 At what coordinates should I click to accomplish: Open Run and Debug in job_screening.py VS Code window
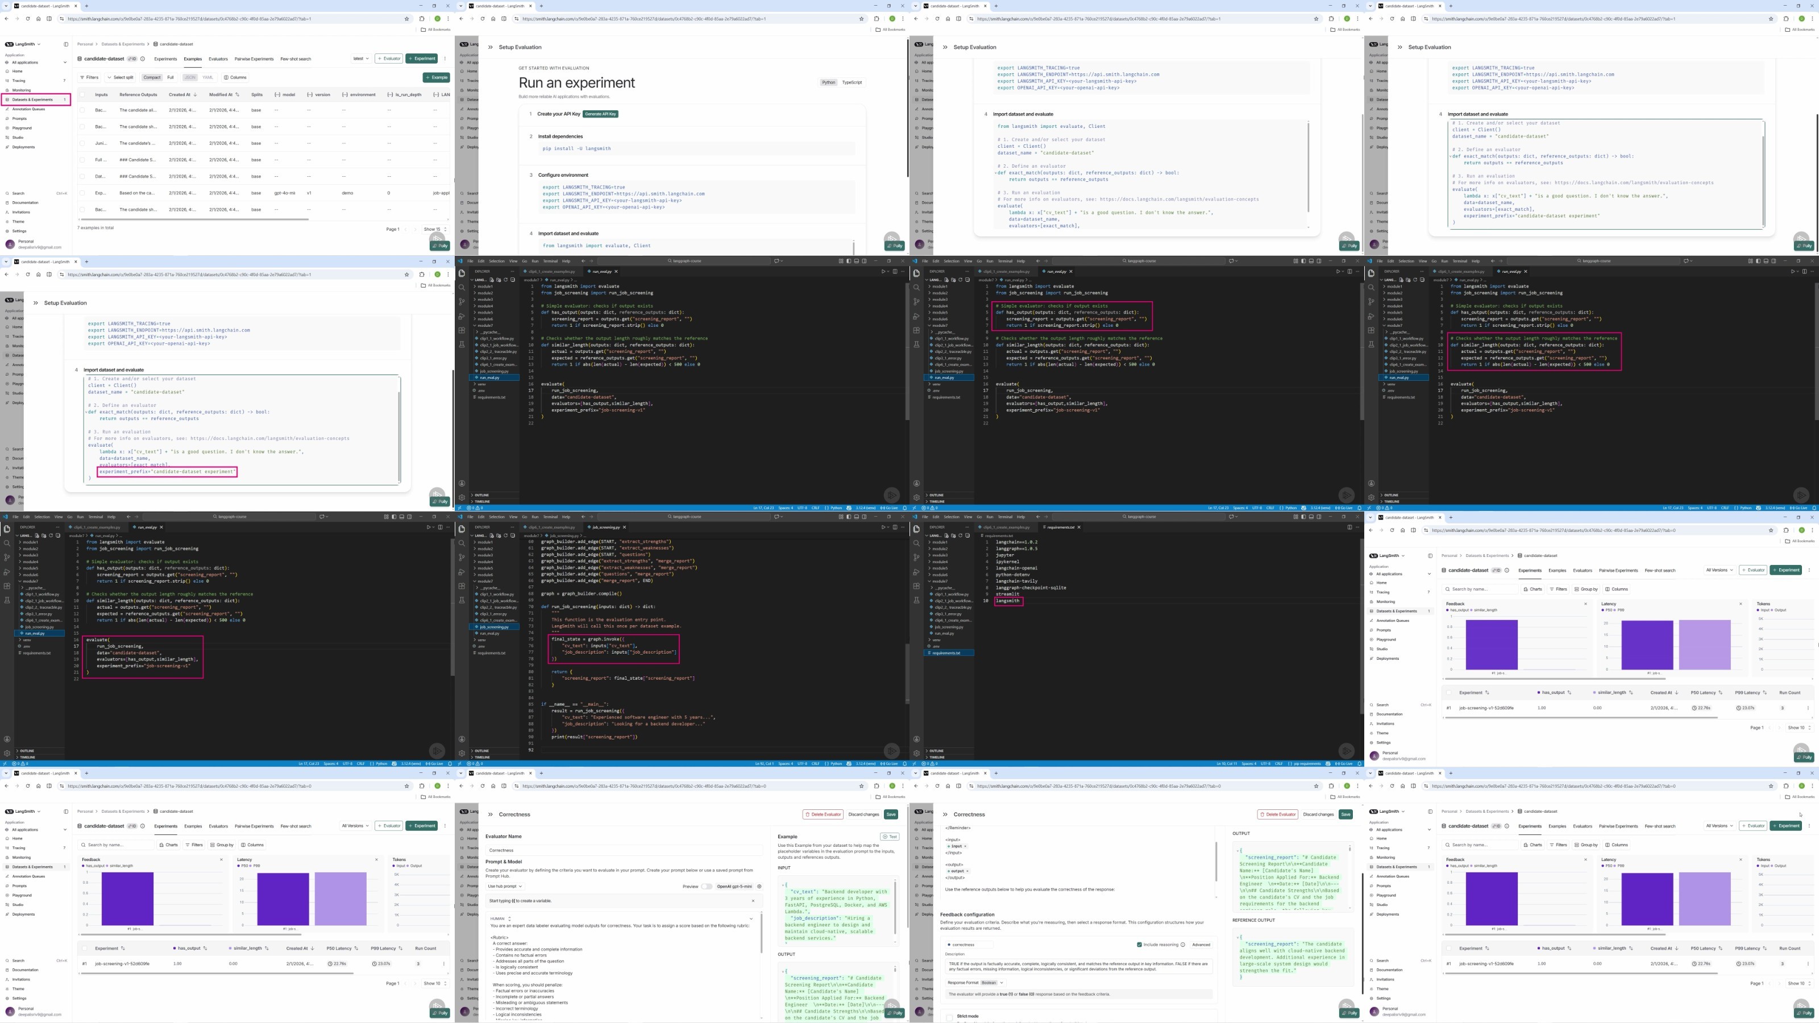pyautogui.click(x=462, y=572)
